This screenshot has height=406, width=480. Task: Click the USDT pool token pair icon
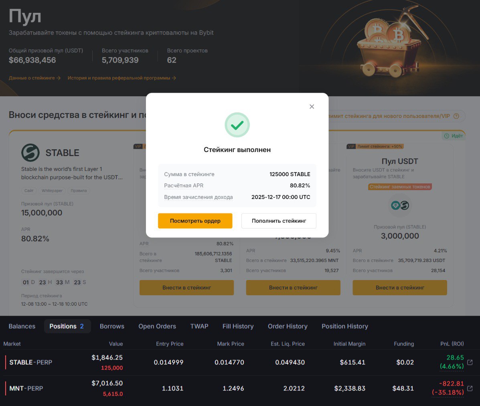400,205
